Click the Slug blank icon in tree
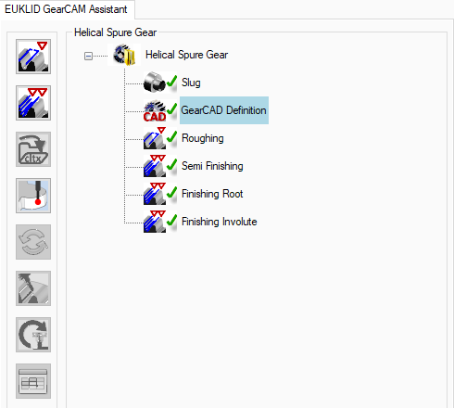 pos(155,83)
